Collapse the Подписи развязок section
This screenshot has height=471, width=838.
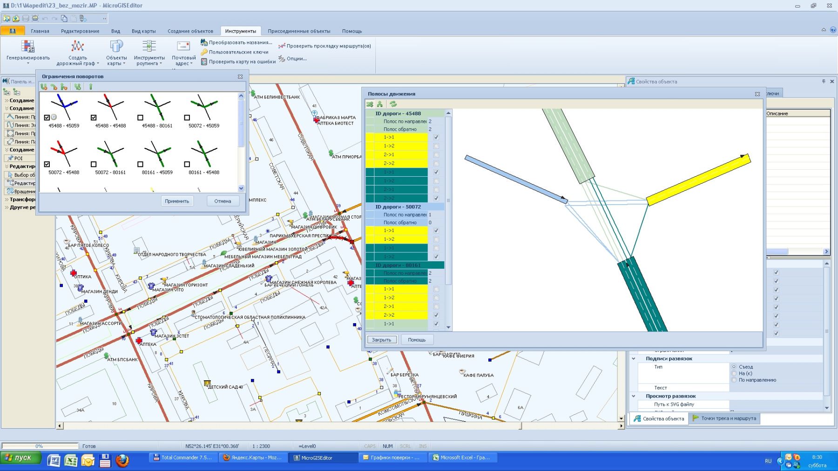click(x=634, y=358)
